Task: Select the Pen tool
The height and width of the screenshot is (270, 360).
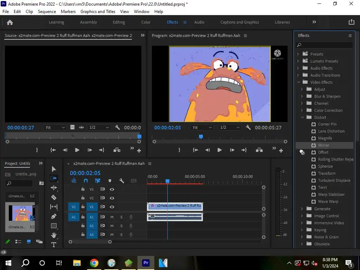Action: pyautogui.click(x=54, y=216)
